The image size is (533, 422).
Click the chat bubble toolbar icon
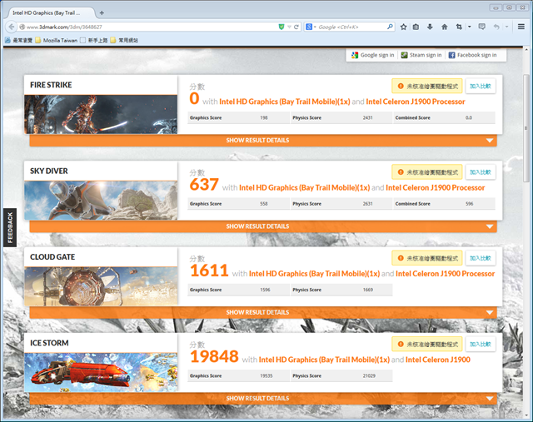(x=481, y=27)
